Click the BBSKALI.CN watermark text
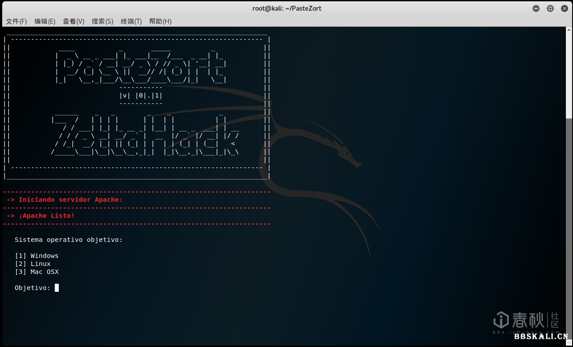 541,337
